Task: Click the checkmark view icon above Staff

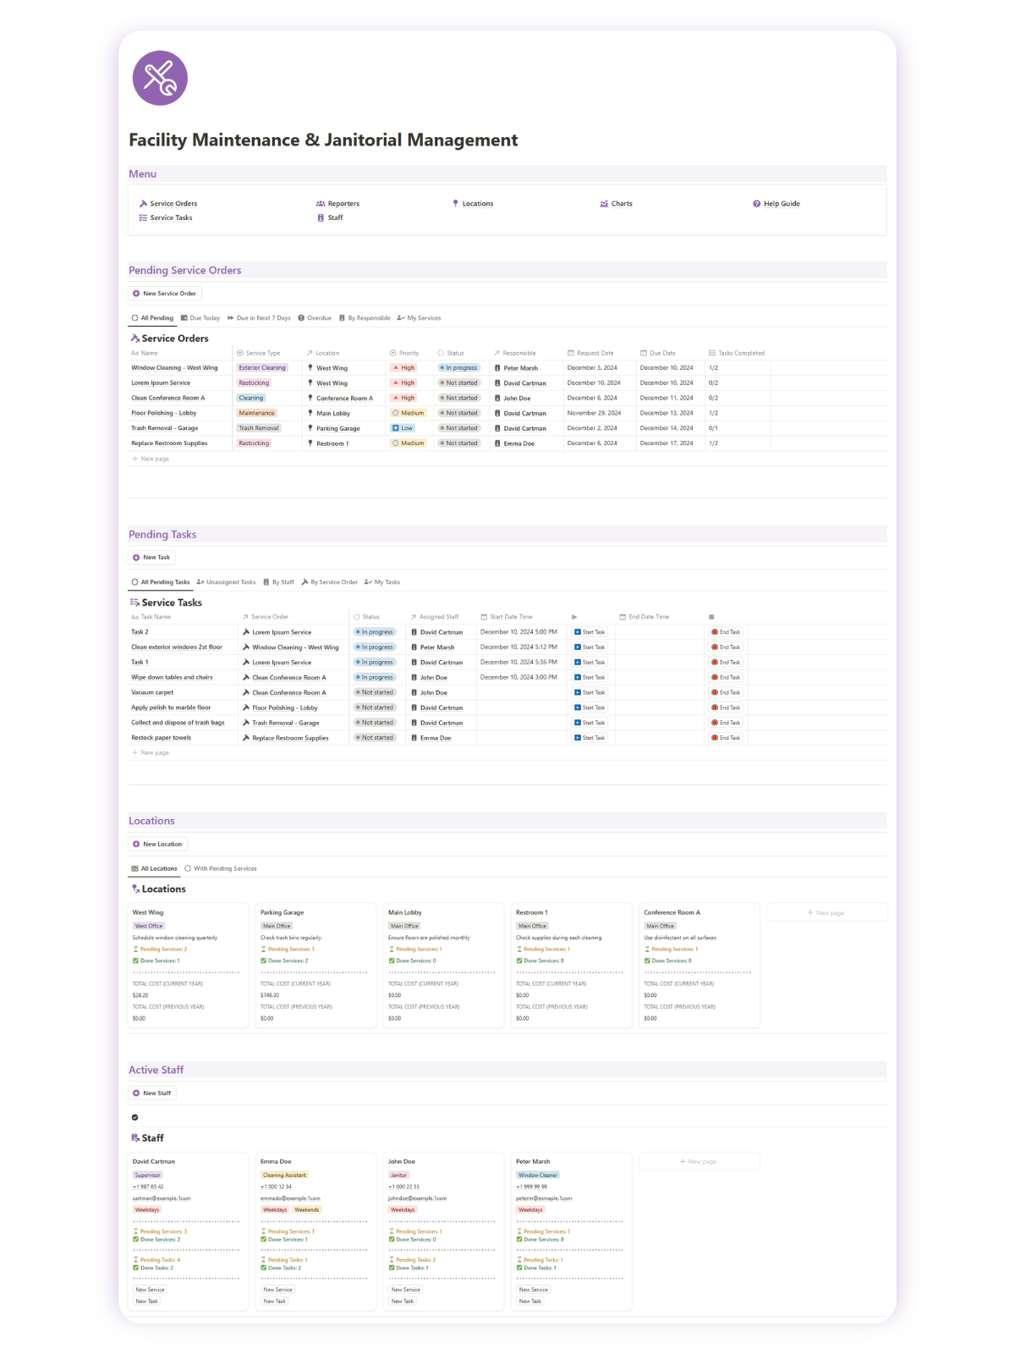Action: (135, 1117)
